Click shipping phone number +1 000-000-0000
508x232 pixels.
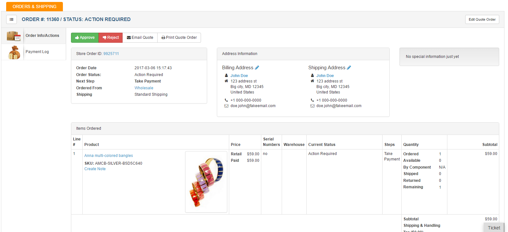(332, 100)
